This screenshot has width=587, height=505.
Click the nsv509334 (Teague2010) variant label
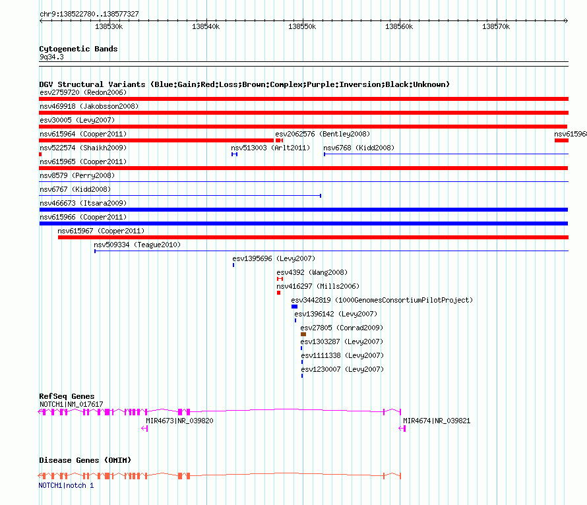[x=137, y=245]
